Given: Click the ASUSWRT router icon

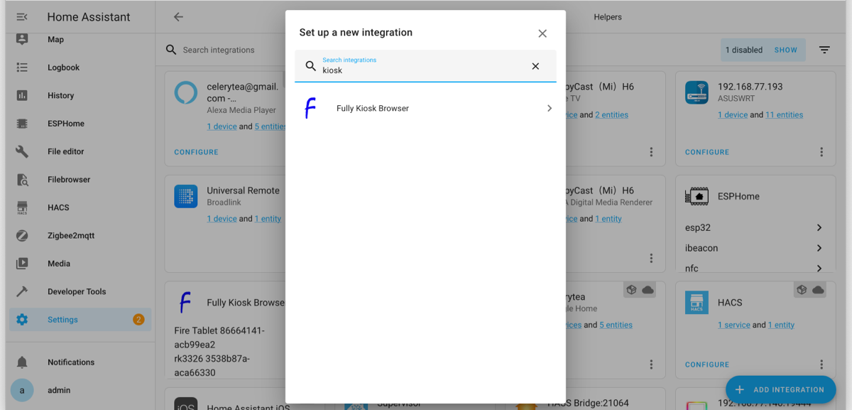Looking at the screenshot, I should (x=697, y=92).
